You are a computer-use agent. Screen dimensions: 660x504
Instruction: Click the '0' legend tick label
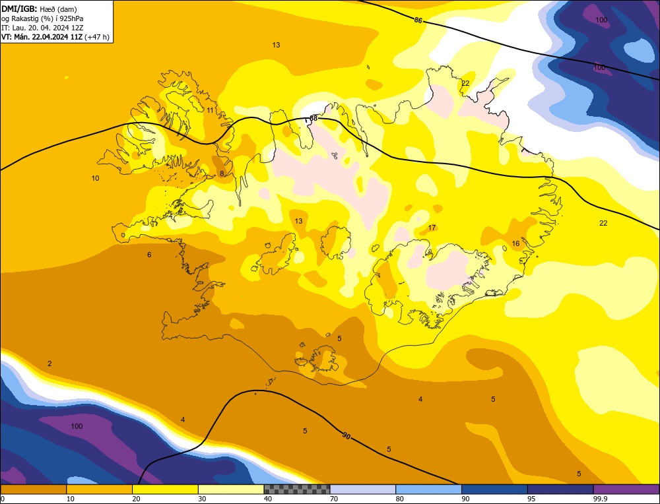(3, 499)
